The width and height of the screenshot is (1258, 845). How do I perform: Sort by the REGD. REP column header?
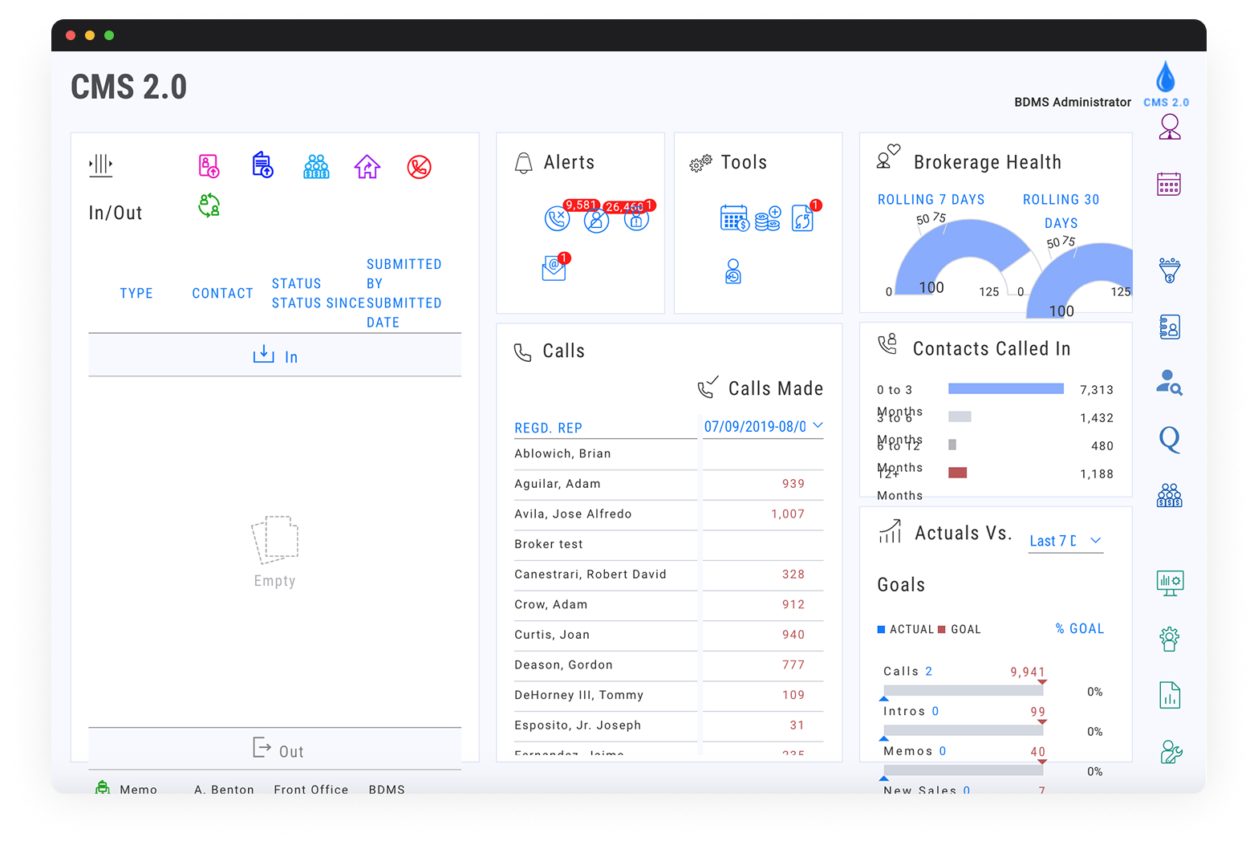548,428
